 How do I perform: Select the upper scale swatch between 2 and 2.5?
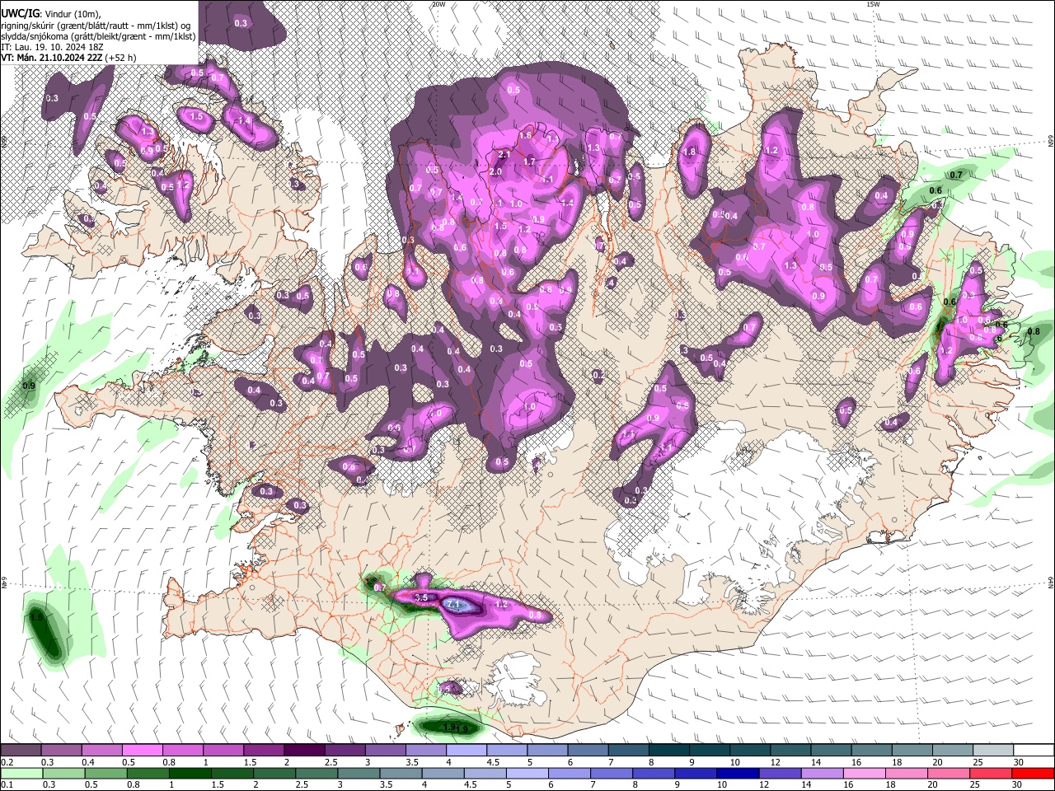(x=304, y=751)
